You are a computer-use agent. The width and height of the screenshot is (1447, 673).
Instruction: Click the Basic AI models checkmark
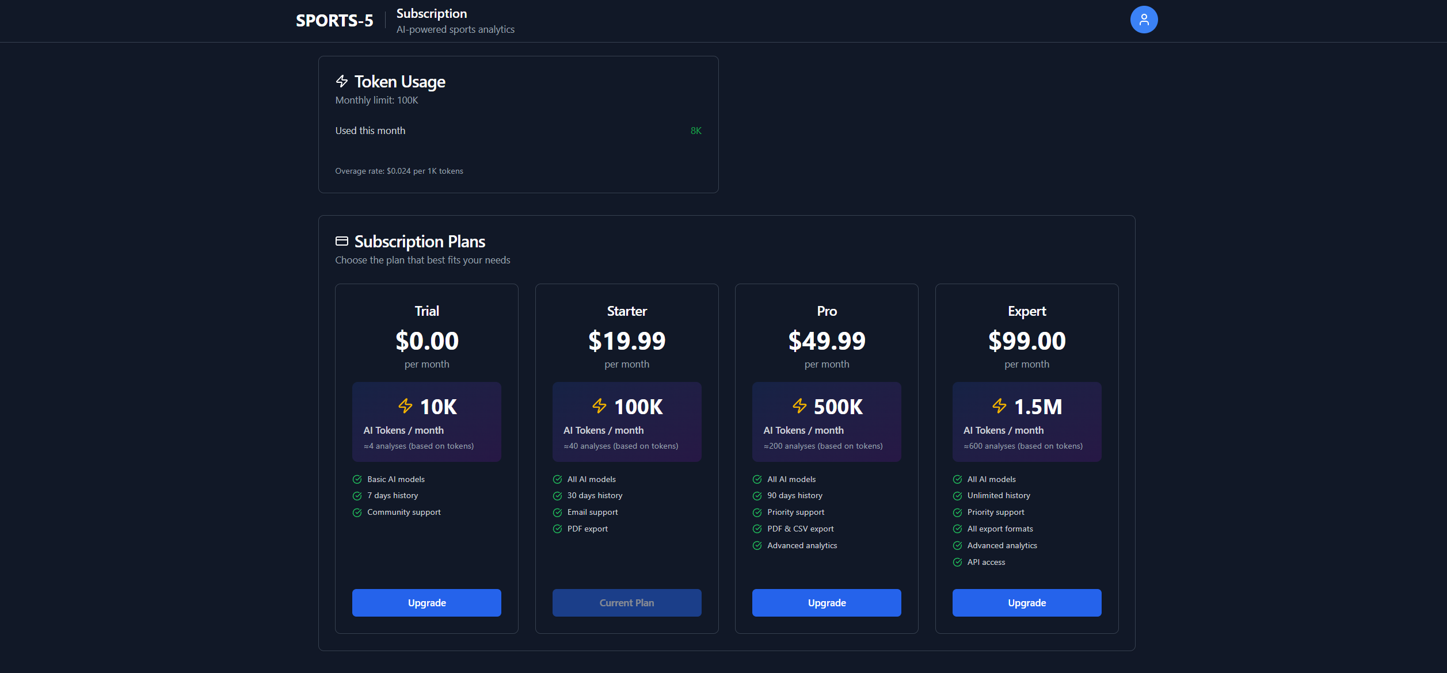357,480
